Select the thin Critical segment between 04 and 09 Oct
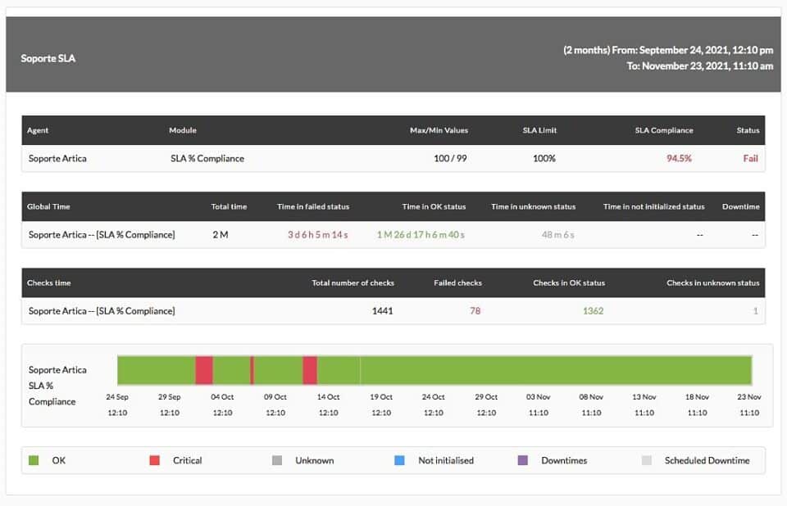The height and width of the screenshot is (506, 787). (x=252, y=370)
